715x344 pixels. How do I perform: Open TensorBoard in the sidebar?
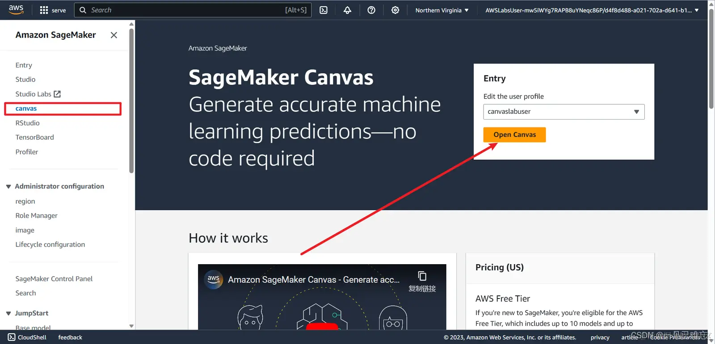pos(34,137)
